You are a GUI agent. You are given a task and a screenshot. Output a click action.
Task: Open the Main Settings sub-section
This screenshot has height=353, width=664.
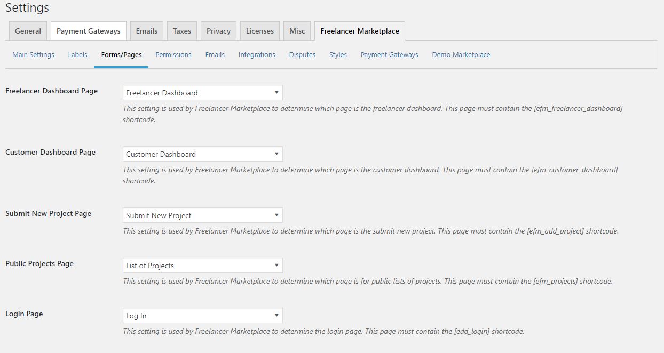[33, 54]
